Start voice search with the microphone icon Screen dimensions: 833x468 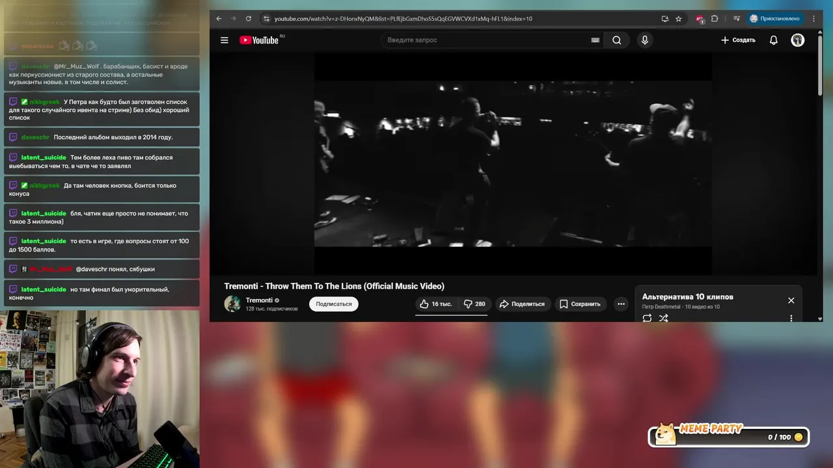[x=644, y=40]
